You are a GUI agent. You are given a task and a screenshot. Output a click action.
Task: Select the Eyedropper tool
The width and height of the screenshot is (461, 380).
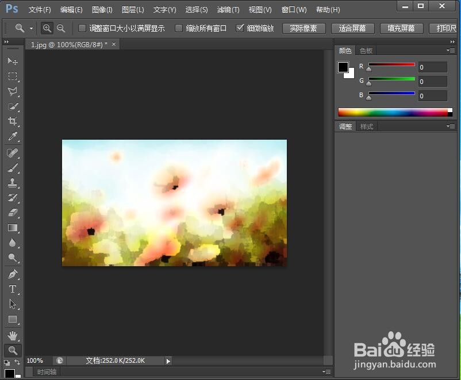tap(12, 136)
